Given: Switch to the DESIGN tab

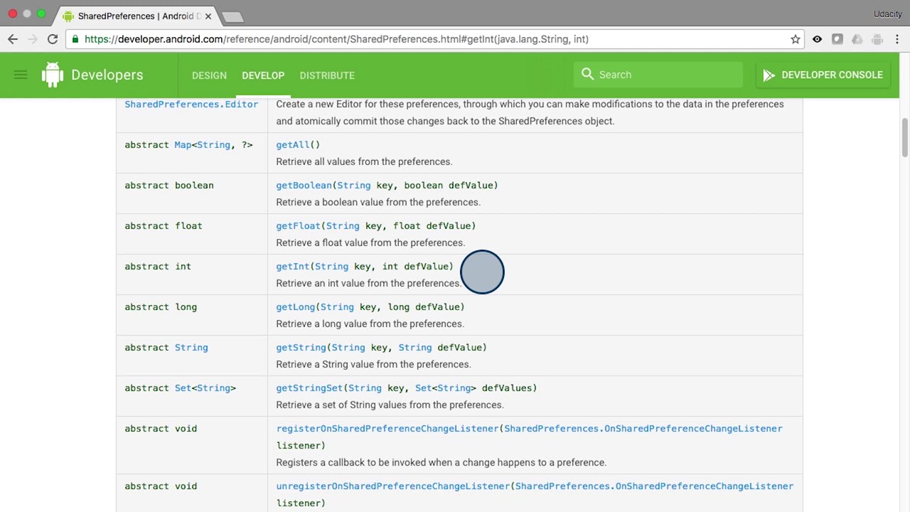Looking at the screenshot, I should pos(209,75).
